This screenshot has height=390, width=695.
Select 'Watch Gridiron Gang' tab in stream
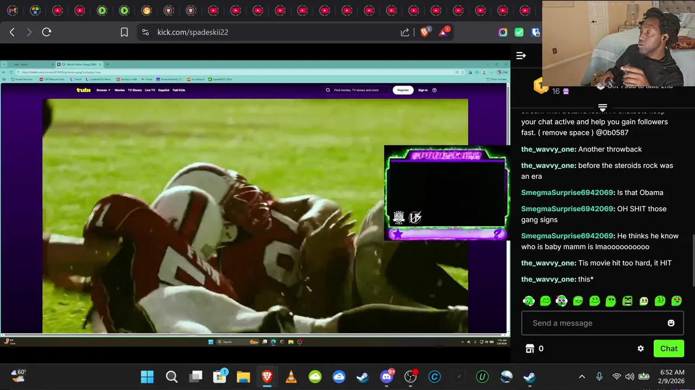click(x=80, y=64)
